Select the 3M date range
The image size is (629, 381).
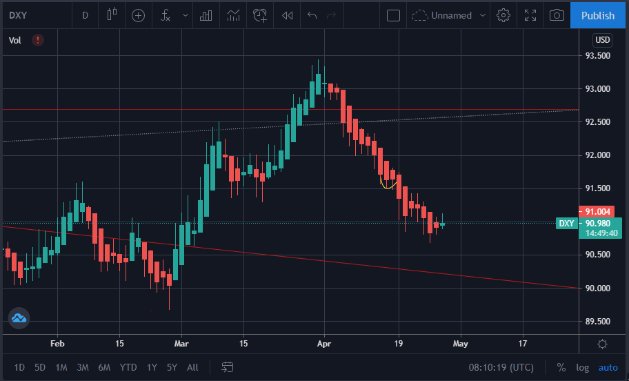[83, 367]
